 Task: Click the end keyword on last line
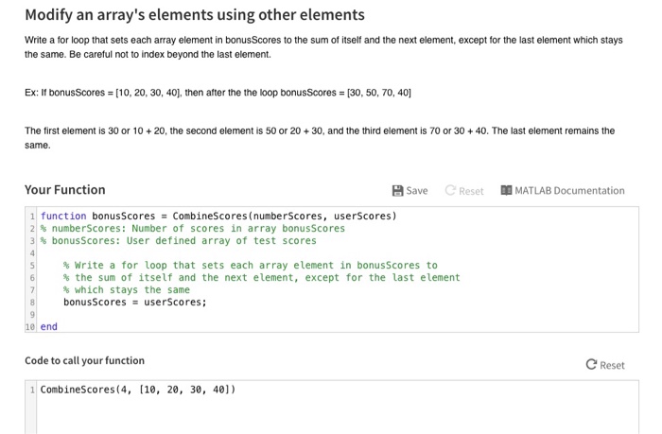[48, 327]
